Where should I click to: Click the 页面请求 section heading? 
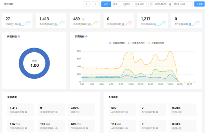[x=12, y=97]
